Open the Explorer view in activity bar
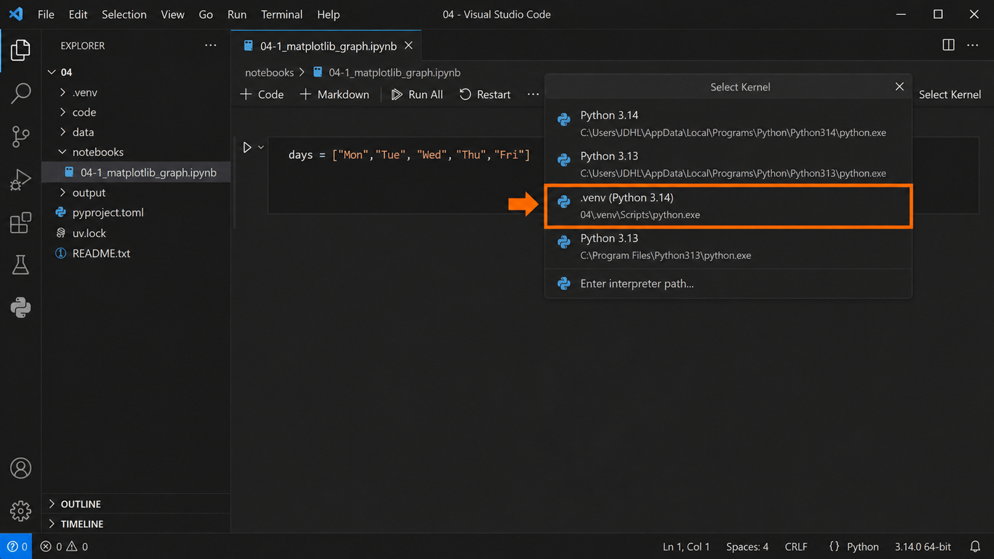Image resolution: width=994 pixels, height=559 pixels. coord(21,50)
